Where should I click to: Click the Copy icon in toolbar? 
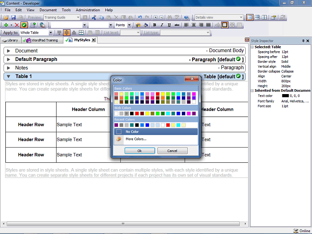[101, 18]
